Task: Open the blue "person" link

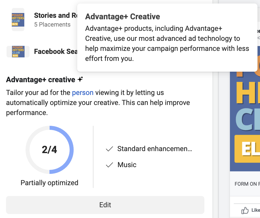Action: pos(83,92)
